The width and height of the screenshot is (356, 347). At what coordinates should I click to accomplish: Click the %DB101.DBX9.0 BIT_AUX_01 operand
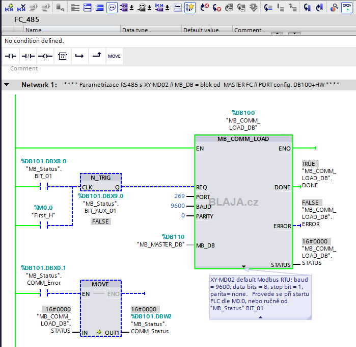pyautogui.click(x=100, y=203)
